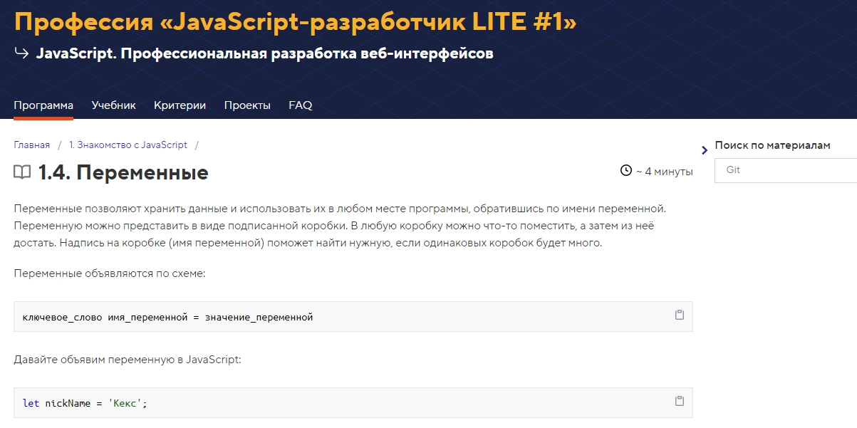857x428 pixels.
Task: Click the arrow icon before the JavaScript course subtitle
Action: tap(21, 53)
